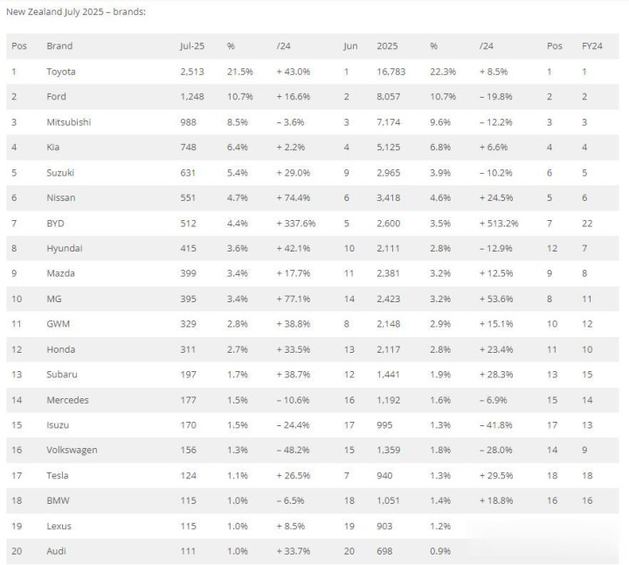Click the Jun column header
Screen dimensions: 629x565
(x=350, y=46)
